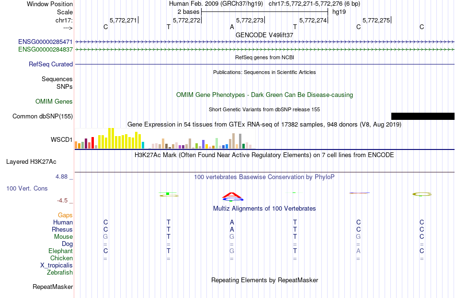The image size is (455, 298).
Task: Click the H3K27Ac Mark ENCODE title
Action: 264,155
